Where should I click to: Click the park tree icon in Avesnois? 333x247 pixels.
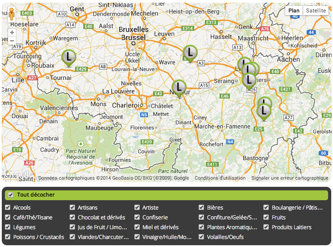point(80,144)
